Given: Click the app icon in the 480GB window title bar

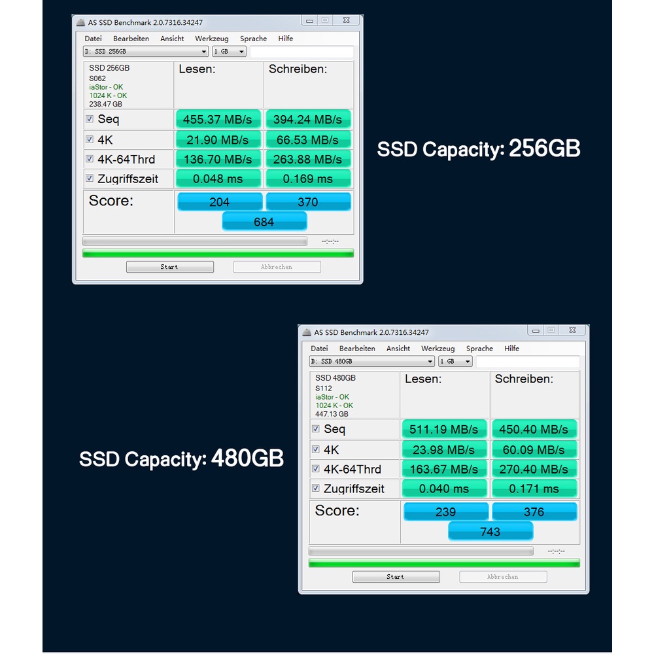Looking at the screenshot, I should pyautogui.click(x=307, y=332).
